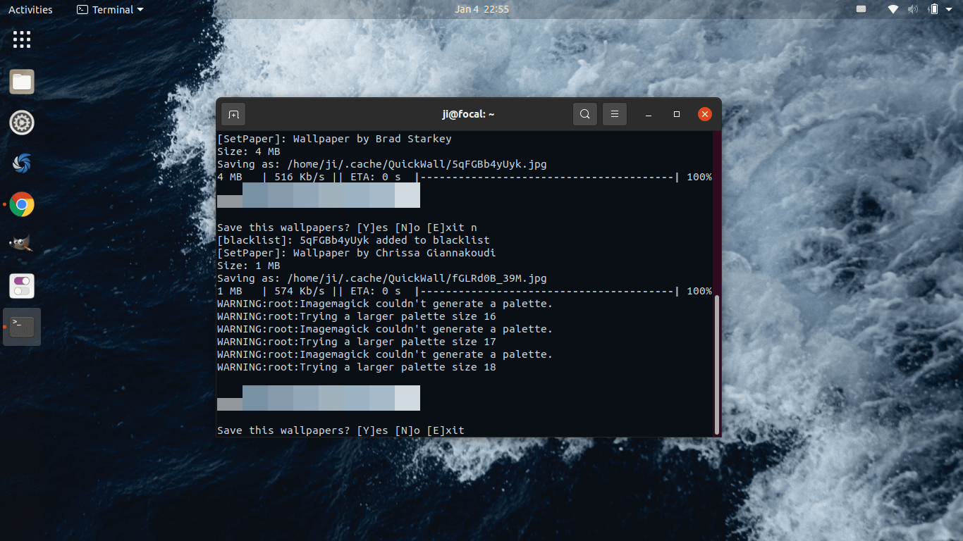Open the Activities overview
963x541 pixels.
click(x=30, y=9)
